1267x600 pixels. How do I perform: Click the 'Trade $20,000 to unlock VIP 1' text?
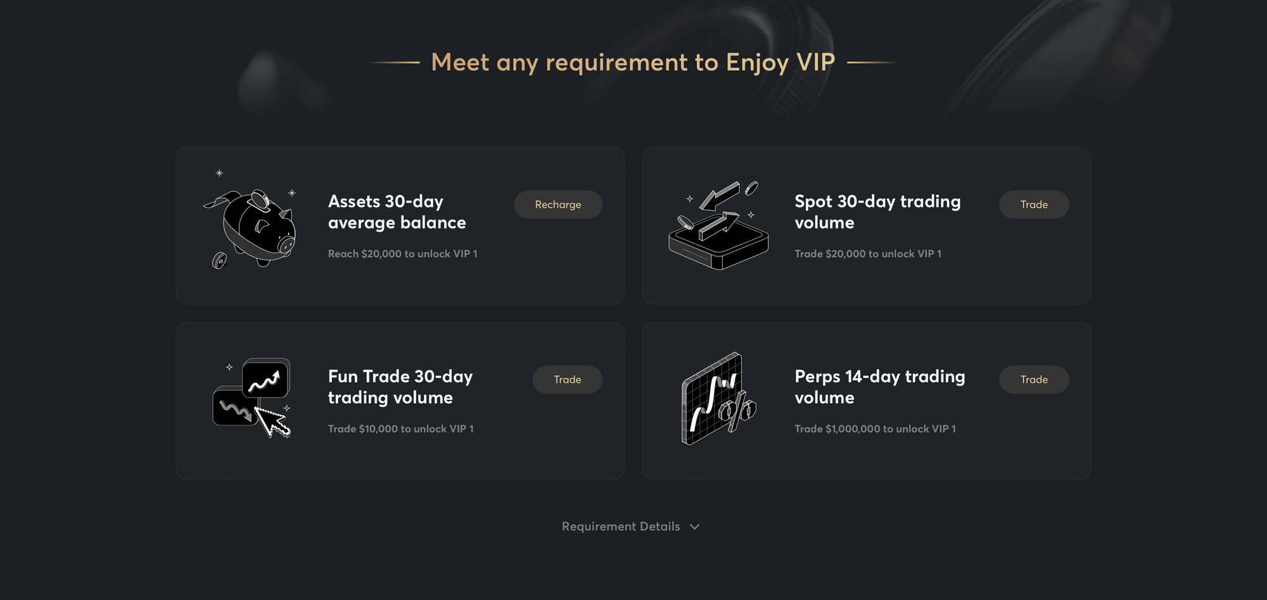(868, 254)
